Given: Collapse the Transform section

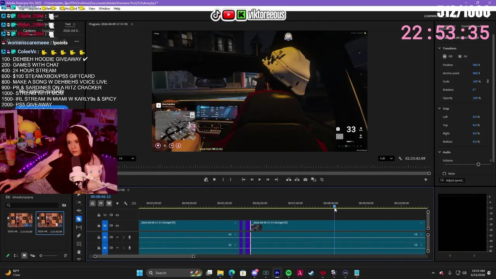Looking at the screenshot, I should [439, 48].
